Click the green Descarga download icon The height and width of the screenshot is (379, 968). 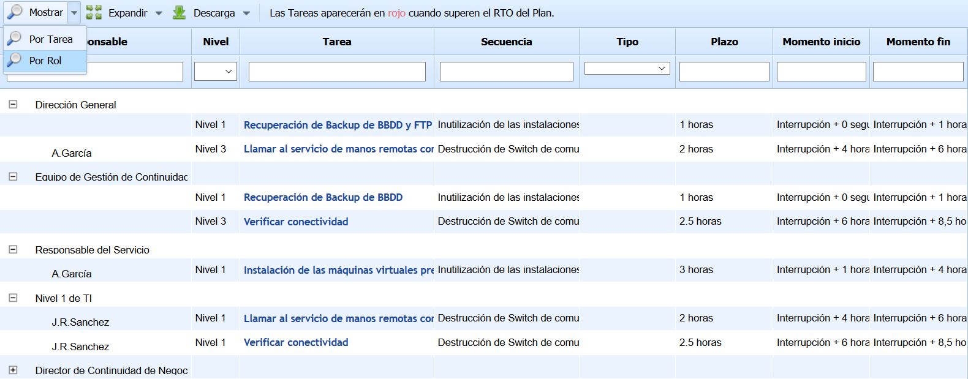coord(179,13)
